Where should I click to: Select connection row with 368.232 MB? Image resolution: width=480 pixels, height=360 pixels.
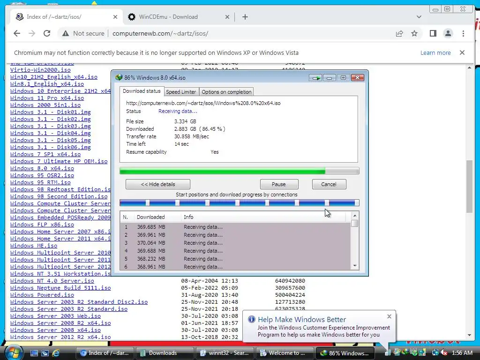pyautogui.click(x=235, y=259)
